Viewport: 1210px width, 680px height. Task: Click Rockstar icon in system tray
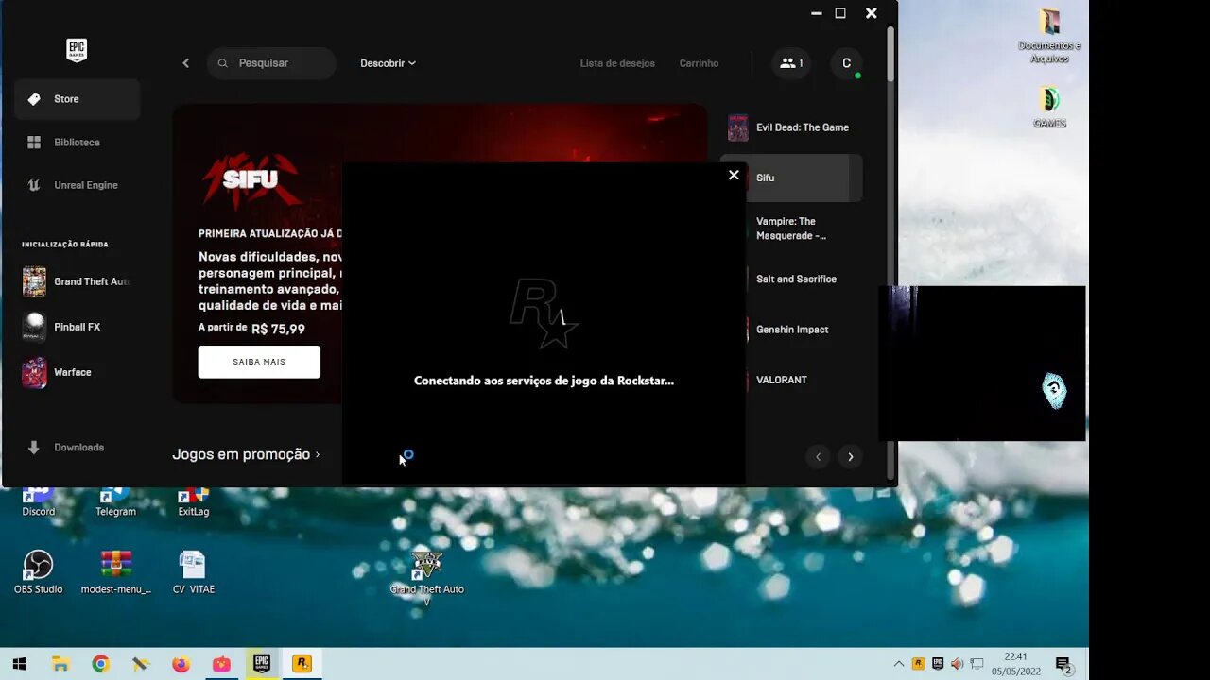918,664
